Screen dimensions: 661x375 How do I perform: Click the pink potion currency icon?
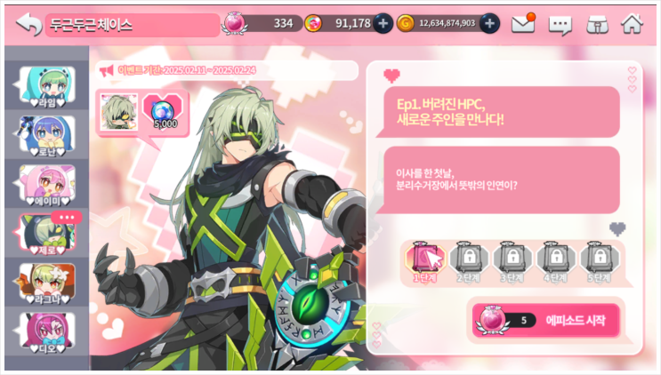pos(234,23)
